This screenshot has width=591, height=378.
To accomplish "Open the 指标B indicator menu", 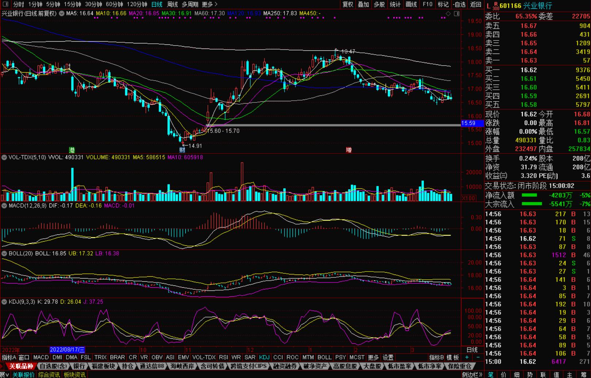I will [436, 358].
